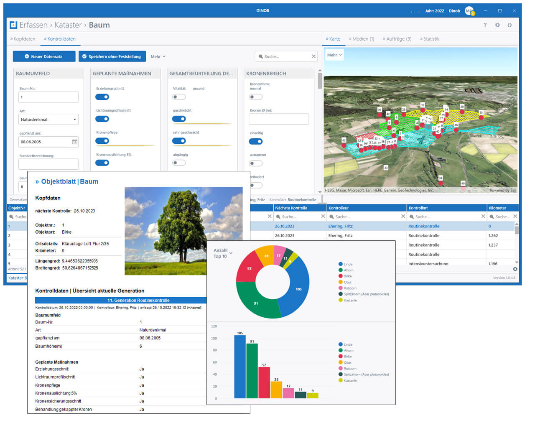Click the user avatar in title bar
The height and width of the screenshot is (428, 535).
469,11
